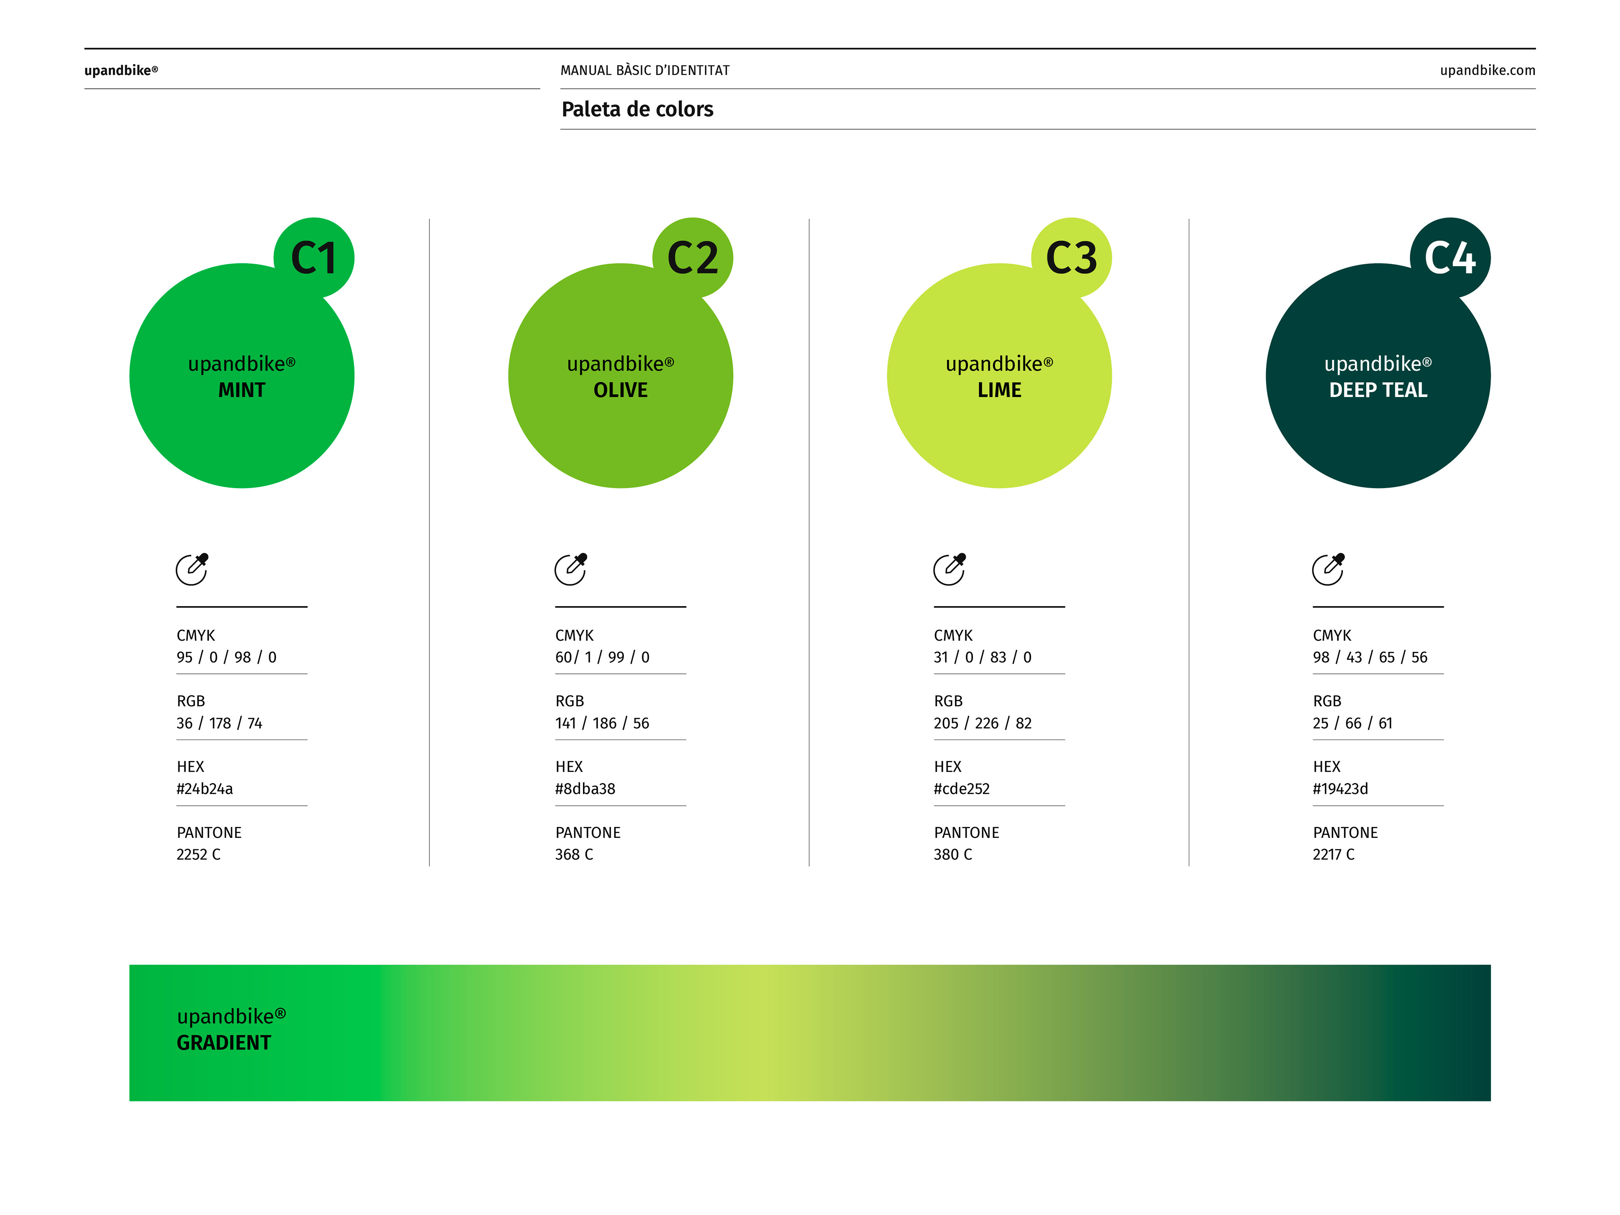Click the RGB value 36 / 178 / 74
Image resolution: width=1620 pixels, height=1215 pixels.
219,723
